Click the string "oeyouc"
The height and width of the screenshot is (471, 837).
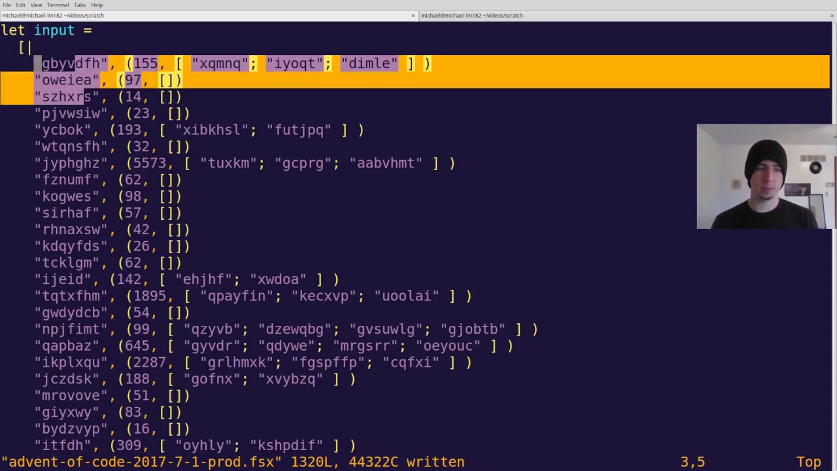tap(448, 345)
